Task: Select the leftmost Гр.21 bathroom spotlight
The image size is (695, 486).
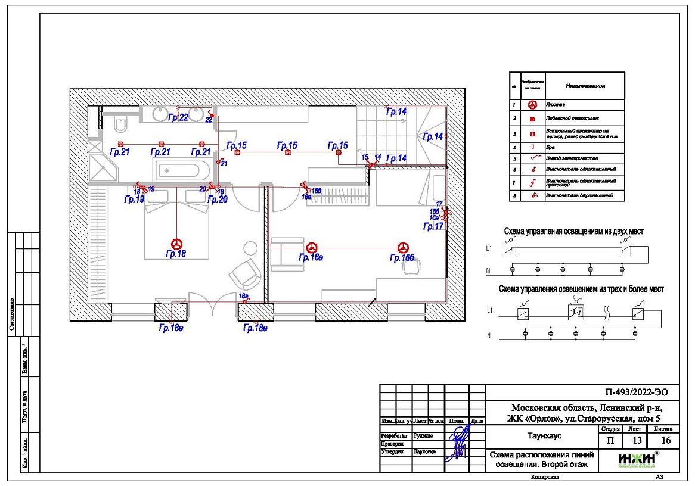Action: [120, 144]
